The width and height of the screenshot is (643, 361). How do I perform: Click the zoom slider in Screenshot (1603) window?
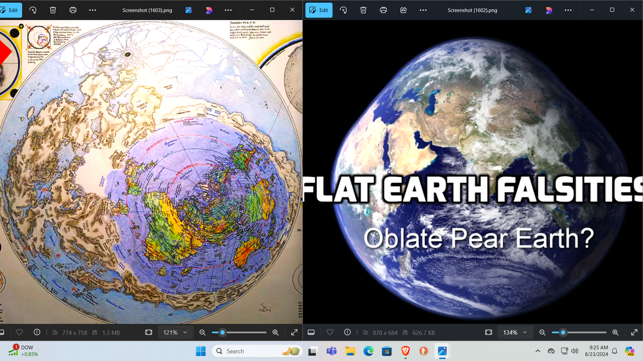tap(239, 332)
